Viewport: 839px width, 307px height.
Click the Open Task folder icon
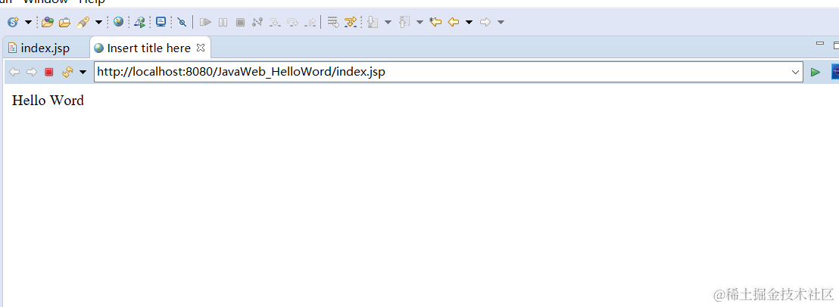pos(65,23)
